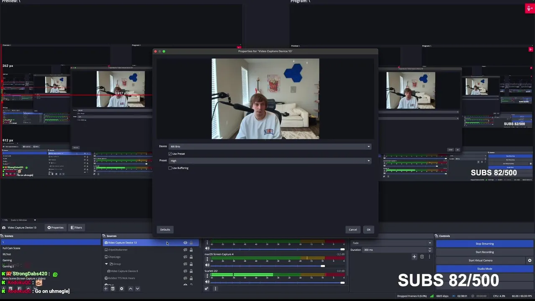
Task: Select the ChipsLogo source row
Action: pyautogui.click(x=151, y=257)
